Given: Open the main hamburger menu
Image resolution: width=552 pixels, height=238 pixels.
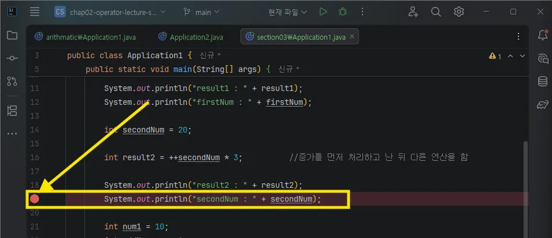Looking at the screenshot, I should [35, 12].
